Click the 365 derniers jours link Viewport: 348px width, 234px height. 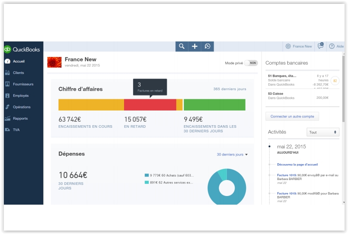point(230,89)
